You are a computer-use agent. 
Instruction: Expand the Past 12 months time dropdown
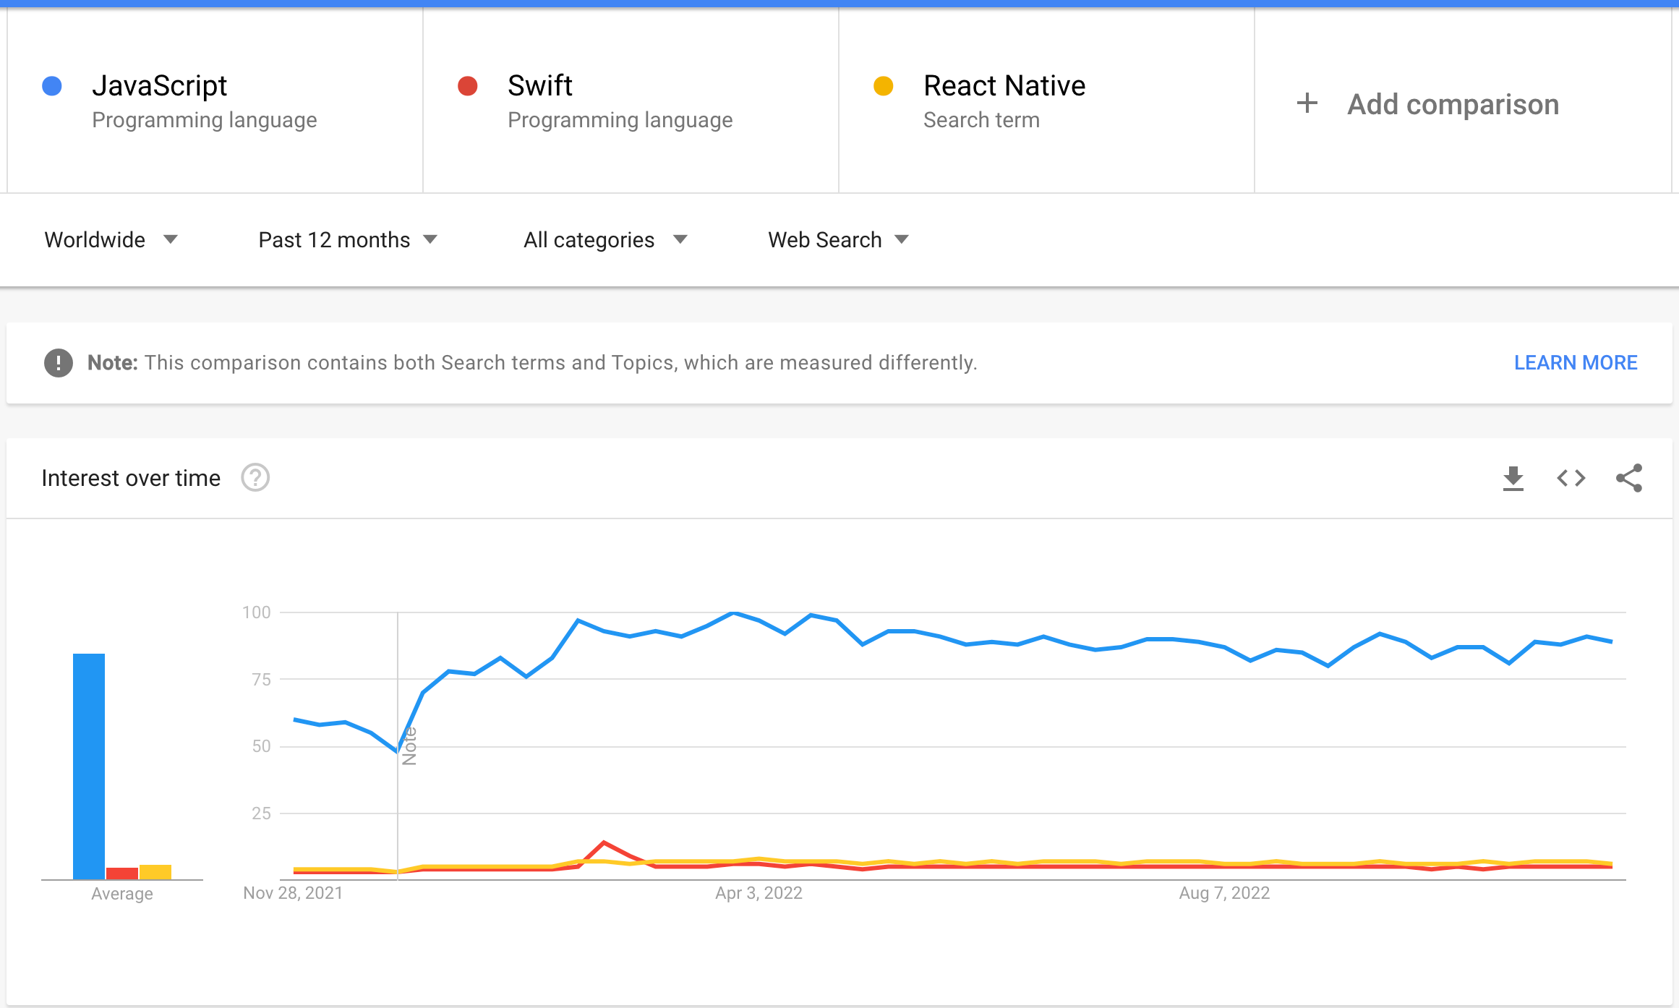[348, 240]
